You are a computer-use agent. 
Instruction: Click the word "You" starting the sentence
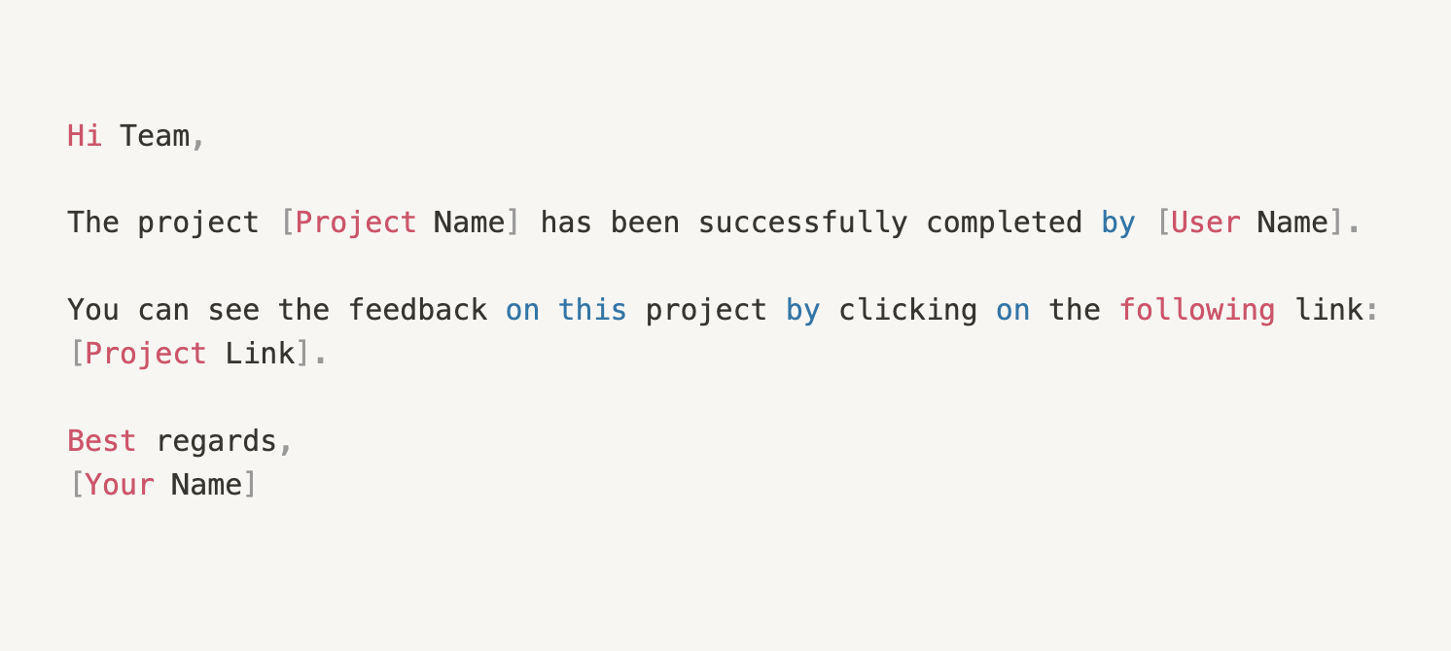coord(93,311)
